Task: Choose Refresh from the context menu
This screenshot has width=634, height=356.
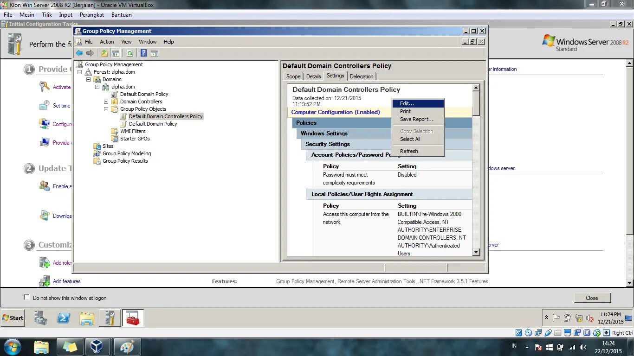Action: pyautogui.click(x=418, y=151)
